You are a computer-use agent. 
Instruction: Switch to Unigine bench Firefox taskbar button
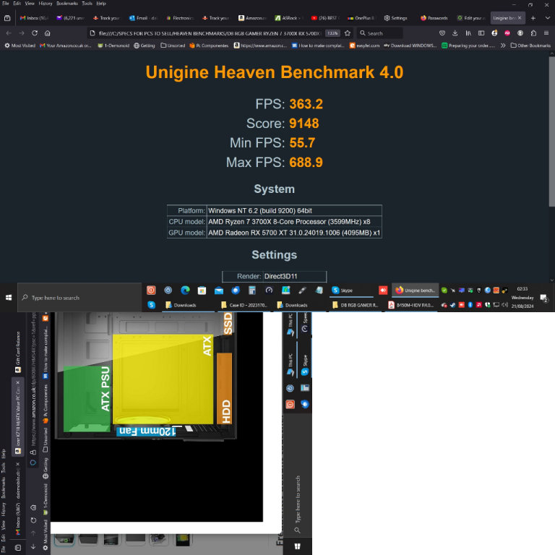click(415, 291)
